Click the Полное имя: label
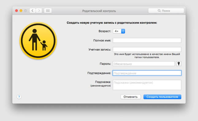The width and height of the screenshot is (198, 121). coord(102,40)
